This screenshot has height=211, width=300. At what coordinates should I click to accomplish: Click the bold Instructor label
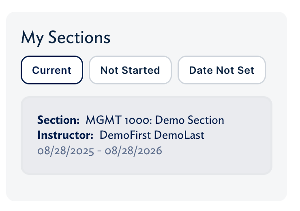[66, 135]
